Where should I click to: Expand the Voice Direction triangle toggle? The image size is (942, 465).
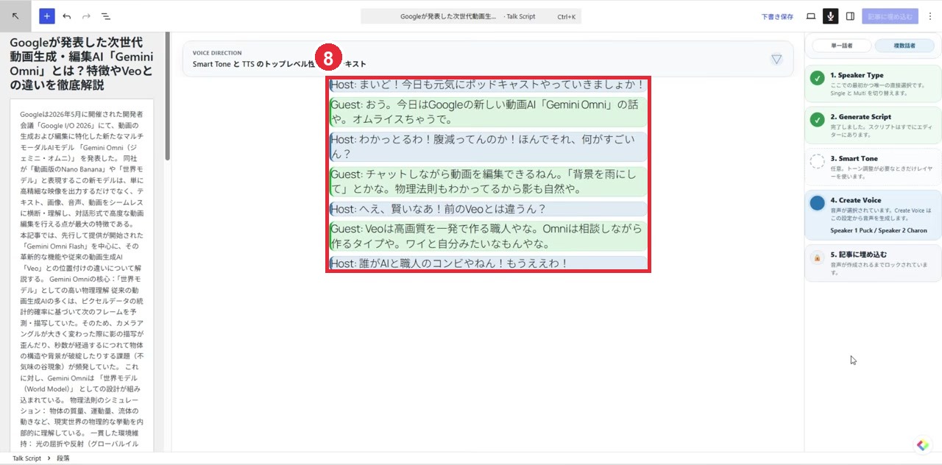point(776,59)
